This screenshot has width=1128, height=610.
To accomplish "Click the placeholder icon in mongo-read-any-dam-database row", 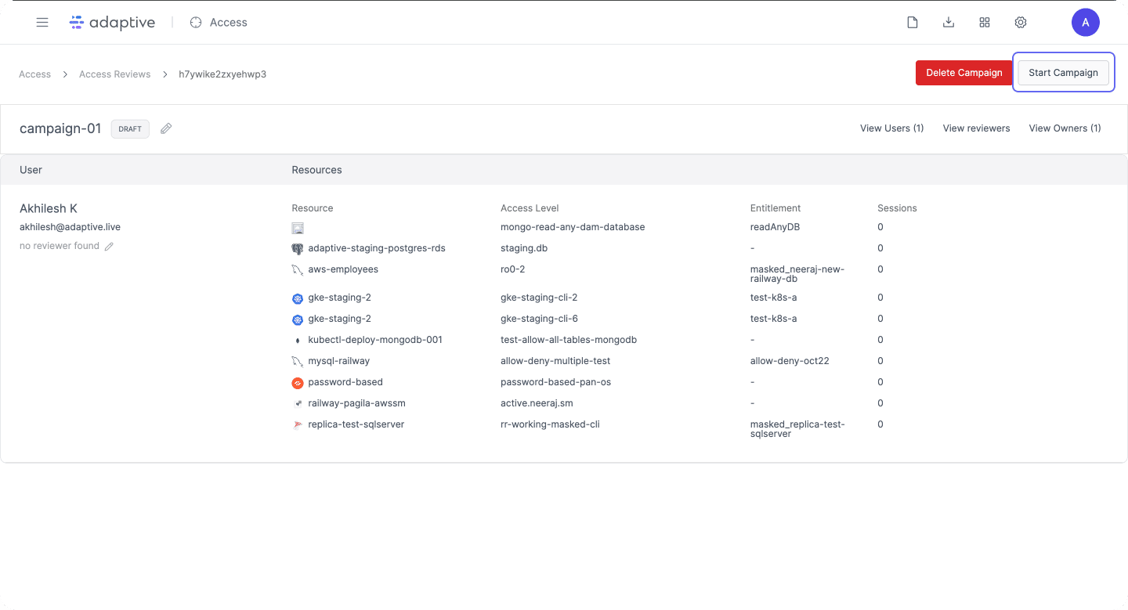I will pos(298,228).
